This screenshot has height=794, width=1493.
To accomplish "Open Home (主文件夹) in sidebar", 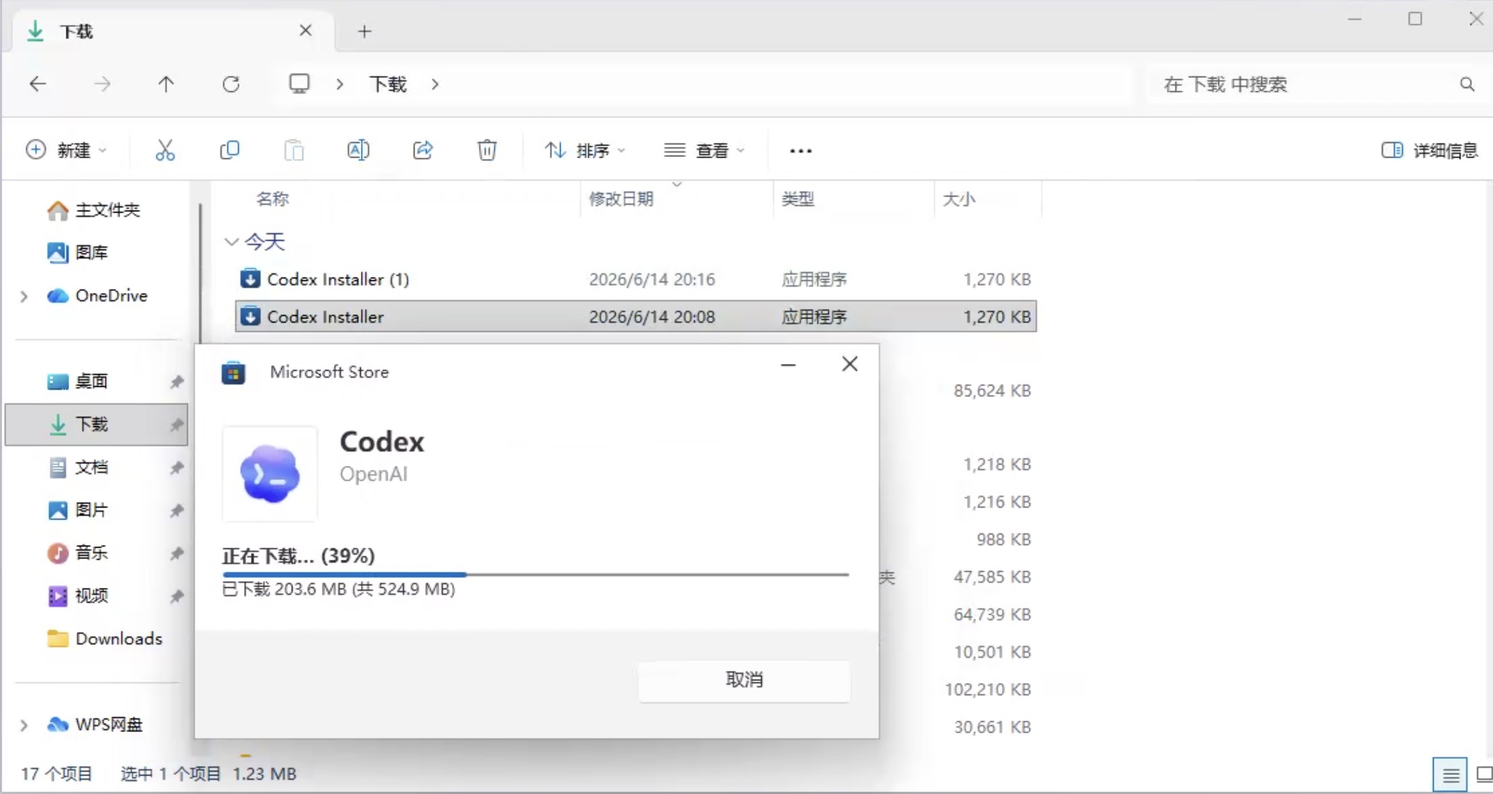I will (x=94, y=210).
